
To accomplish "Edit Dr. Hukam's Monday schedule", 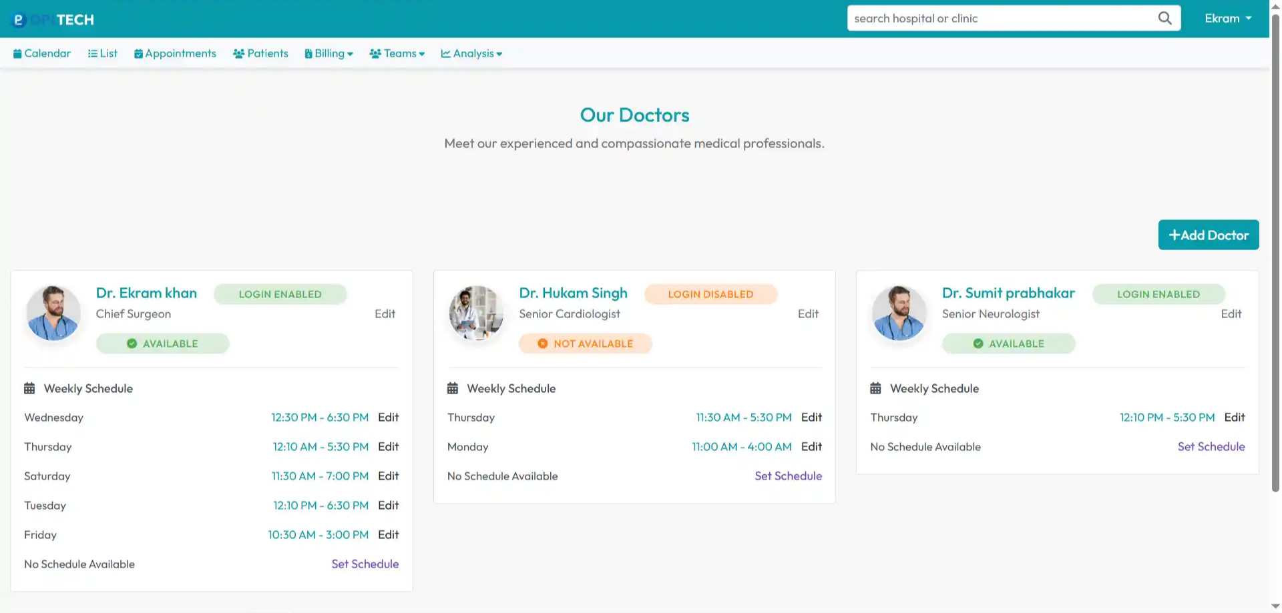I will coord(811,446).
